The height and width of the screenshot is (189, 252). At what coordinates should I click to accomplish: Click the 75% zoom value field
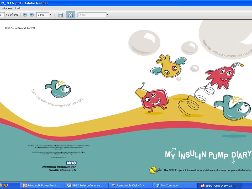(43, 15)
